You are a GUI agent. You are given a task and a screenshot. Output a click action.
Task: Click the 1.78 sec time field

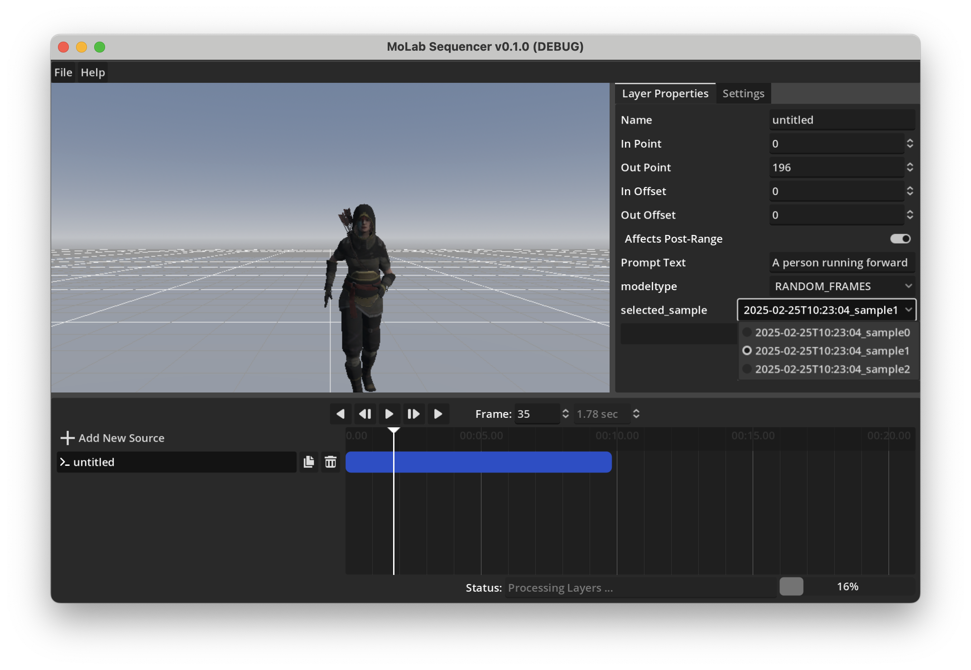(602, 414)
